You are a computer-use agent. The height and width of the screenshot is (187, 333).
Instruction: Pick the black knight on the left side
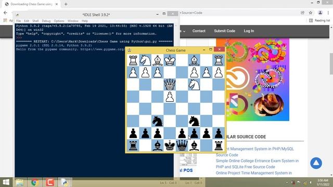click(157, 121)
